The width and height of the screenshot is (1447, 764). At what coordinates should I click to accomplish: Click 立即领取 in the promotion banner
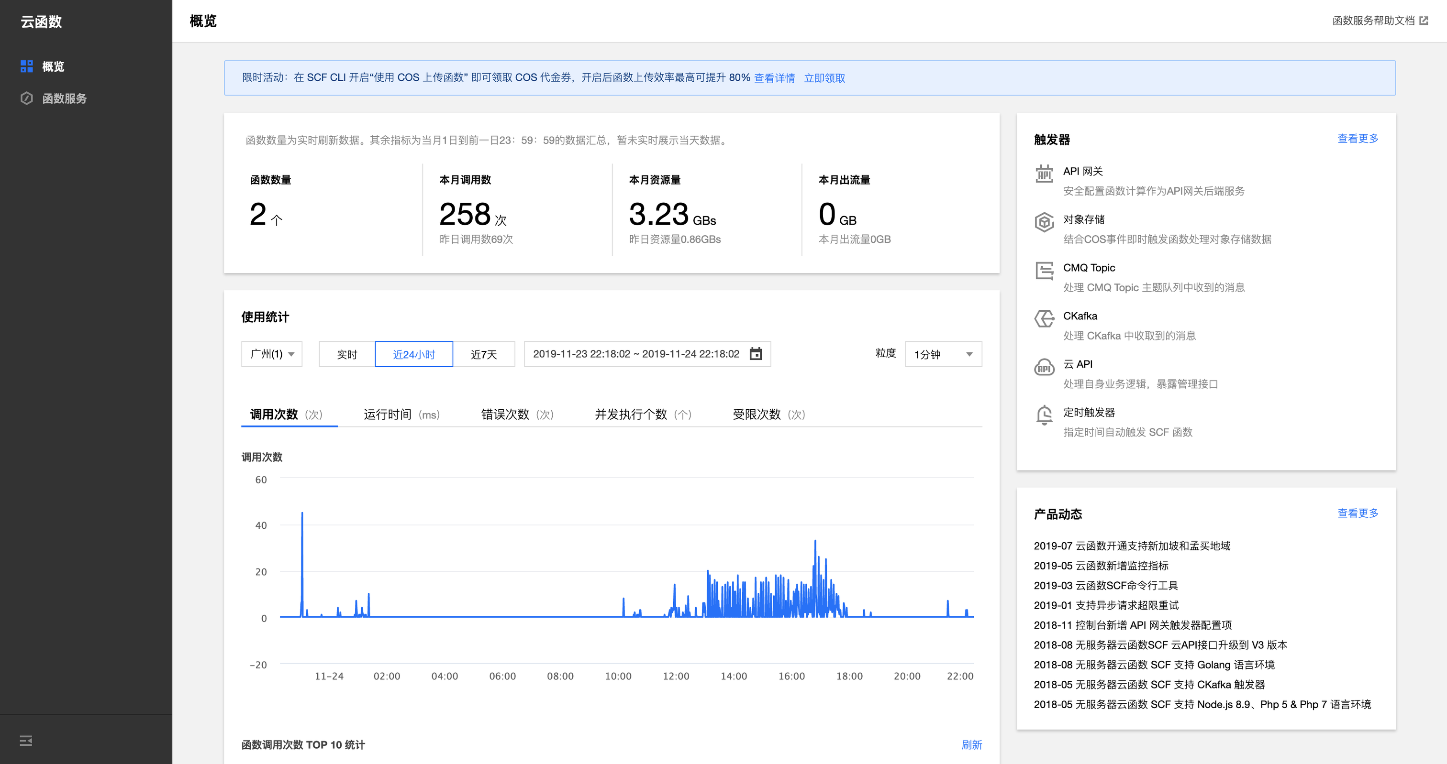824,78
